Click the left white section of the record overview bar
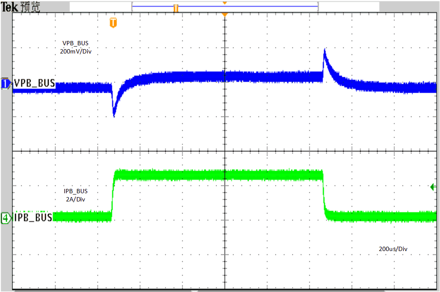 tap(100, 7)
